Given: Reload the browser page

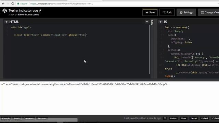Looking at the screenshot, I should pos(13,4).
